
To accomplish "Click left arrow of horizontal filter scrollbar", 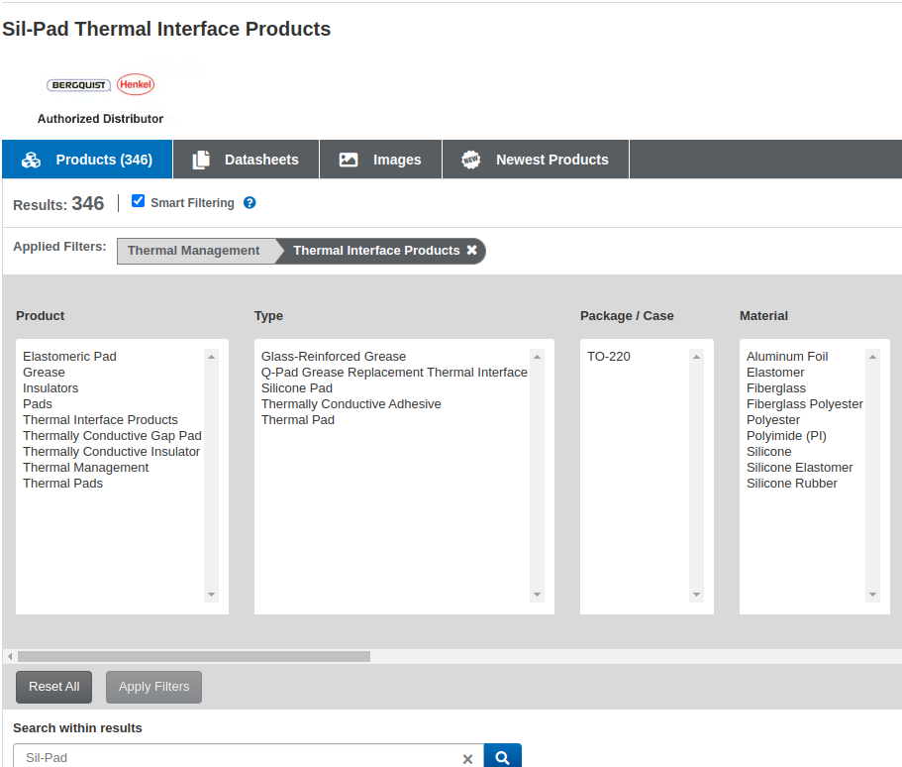I will pyautogui.click(x=10, y=656).
